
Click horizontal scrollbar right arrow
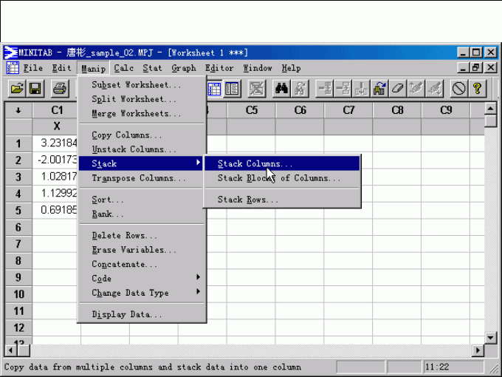(x=478, y=350)
